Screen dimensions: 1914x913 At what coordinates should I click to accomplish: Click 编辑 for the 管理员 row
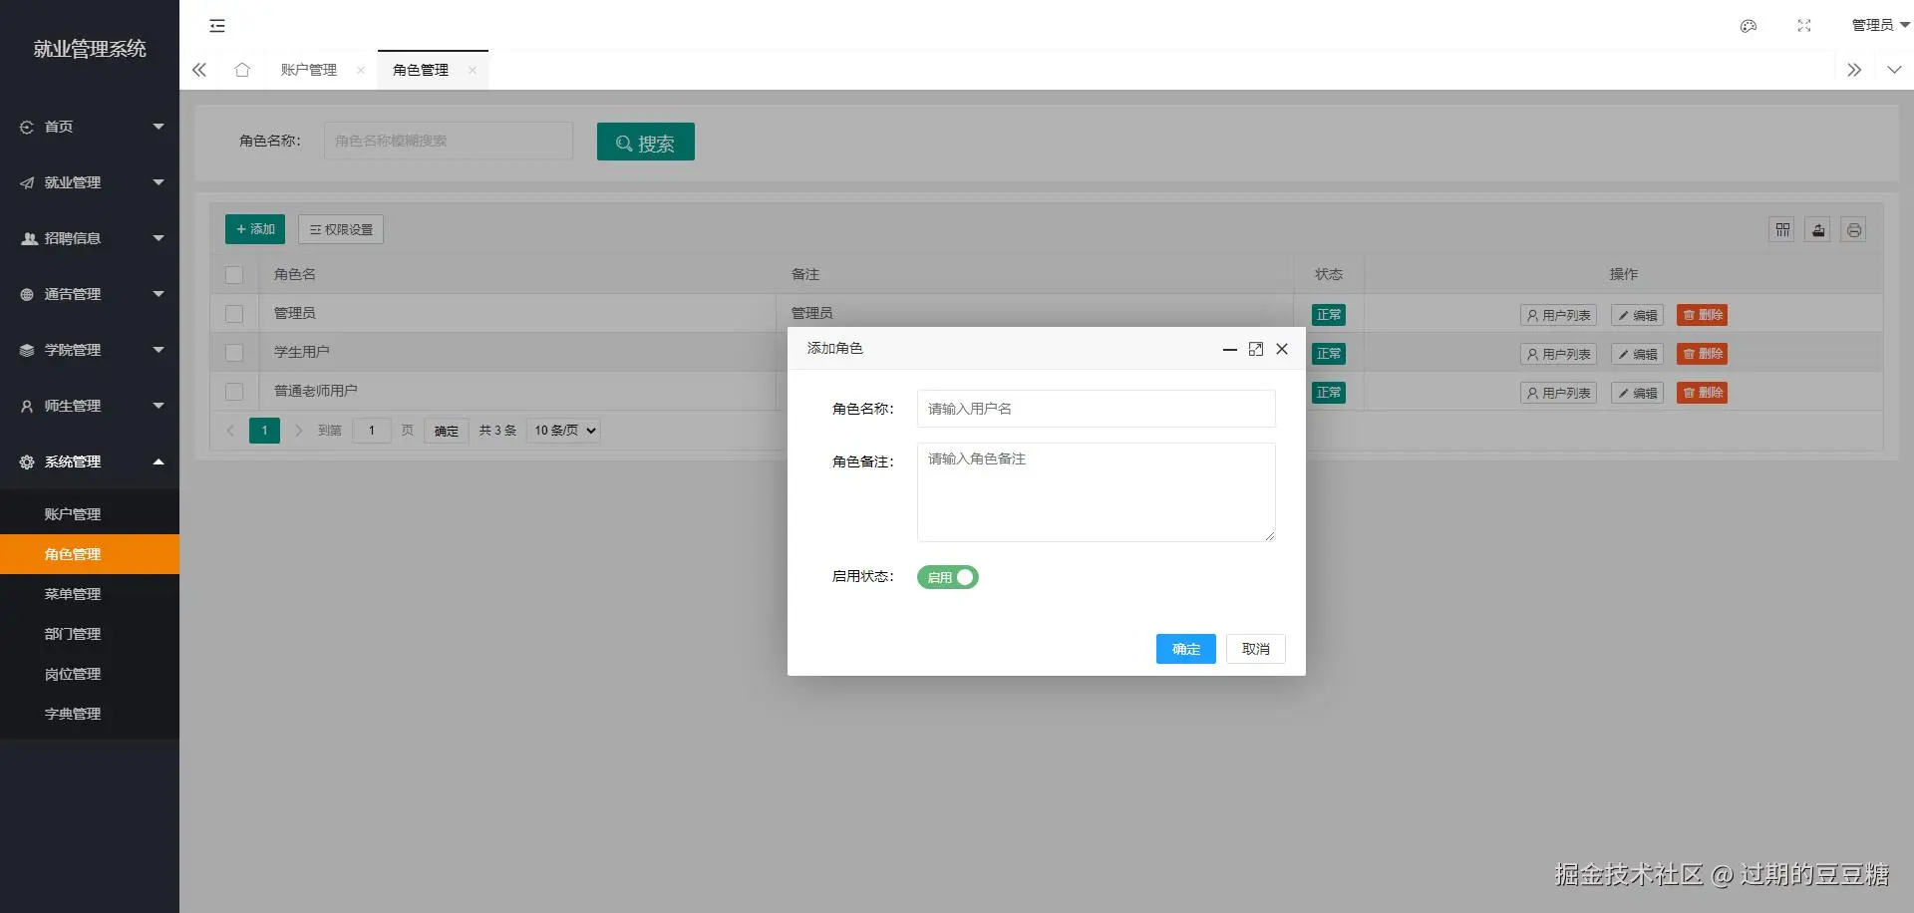tap(1637, 315)
